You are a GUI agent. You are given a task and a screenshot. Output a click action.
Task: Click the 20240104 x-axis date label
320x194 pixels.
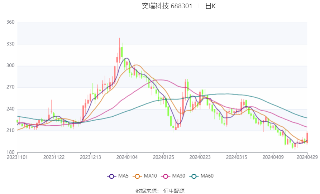(x=127, y=157)
